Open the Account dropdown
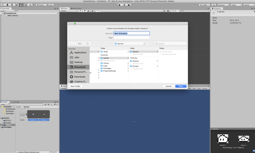The image size is (255, 153). (223, 5)
